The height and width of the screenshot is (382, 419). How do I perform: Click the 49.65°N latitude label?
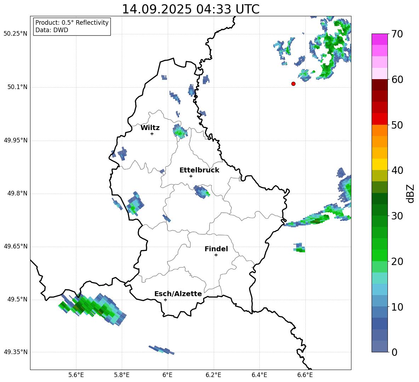point(16,246)
